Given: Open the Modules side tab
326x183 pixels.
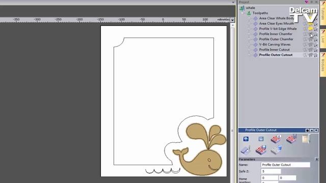Looking at the screenshot, I should click(x=323, y=65).
